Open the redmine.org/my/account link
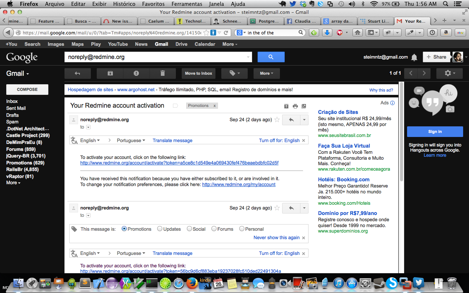 click(239, 185)
